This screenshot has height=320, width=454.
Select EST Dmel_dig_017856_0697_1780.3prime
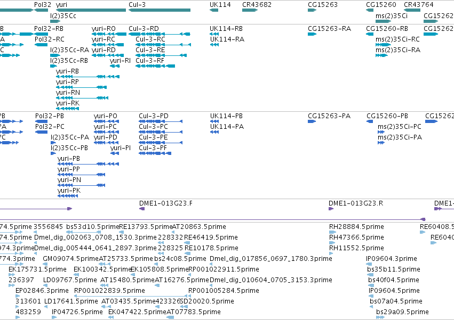271,259
